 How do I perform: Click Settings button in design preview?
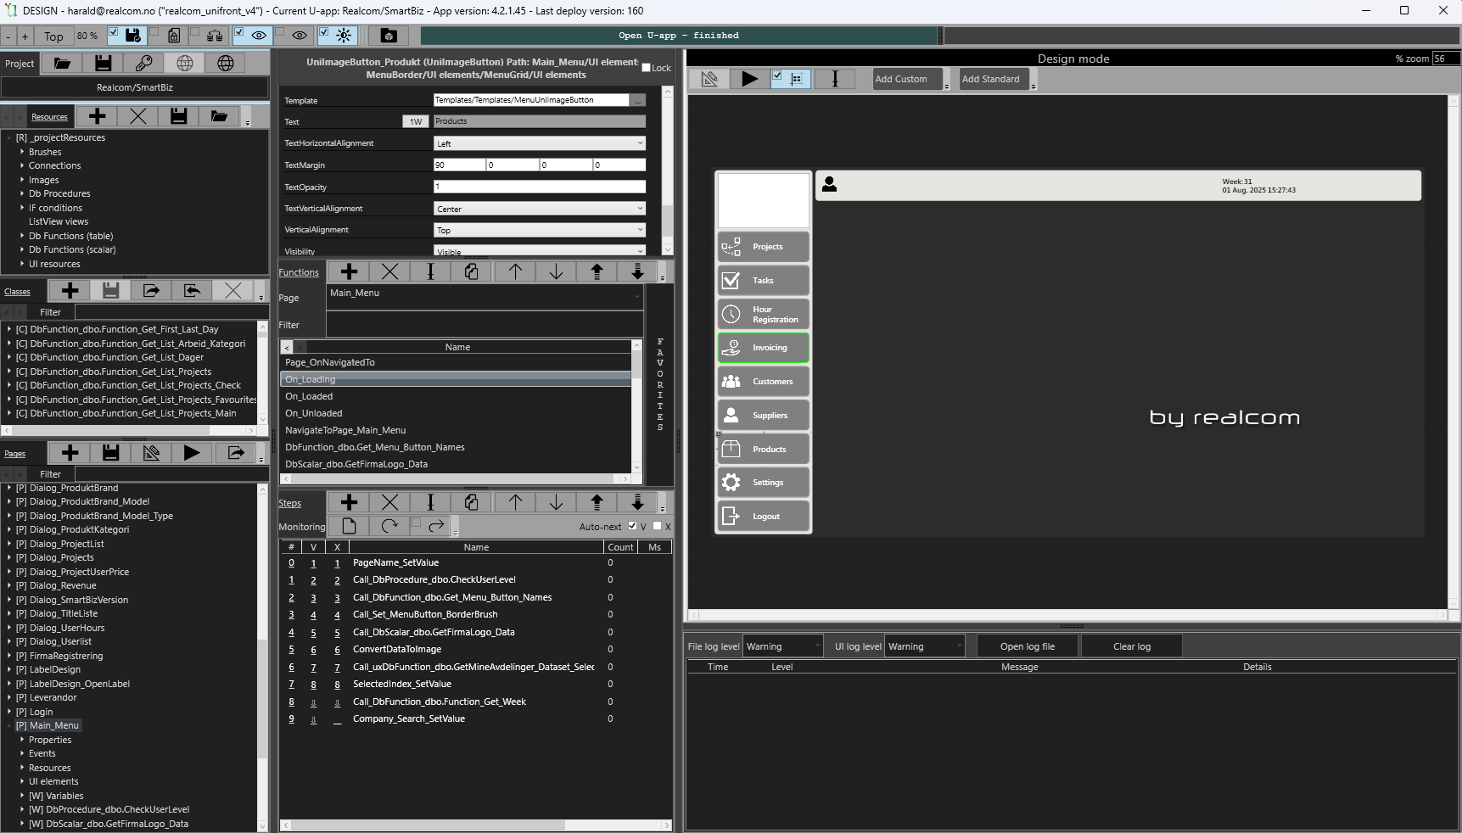point(763,483)
